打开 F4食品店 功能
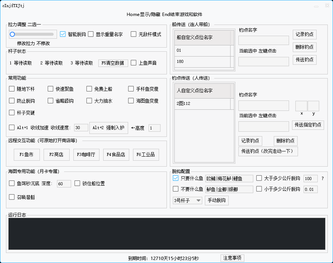The width and height of the screenshot is (333, 263). click(116, 155)
